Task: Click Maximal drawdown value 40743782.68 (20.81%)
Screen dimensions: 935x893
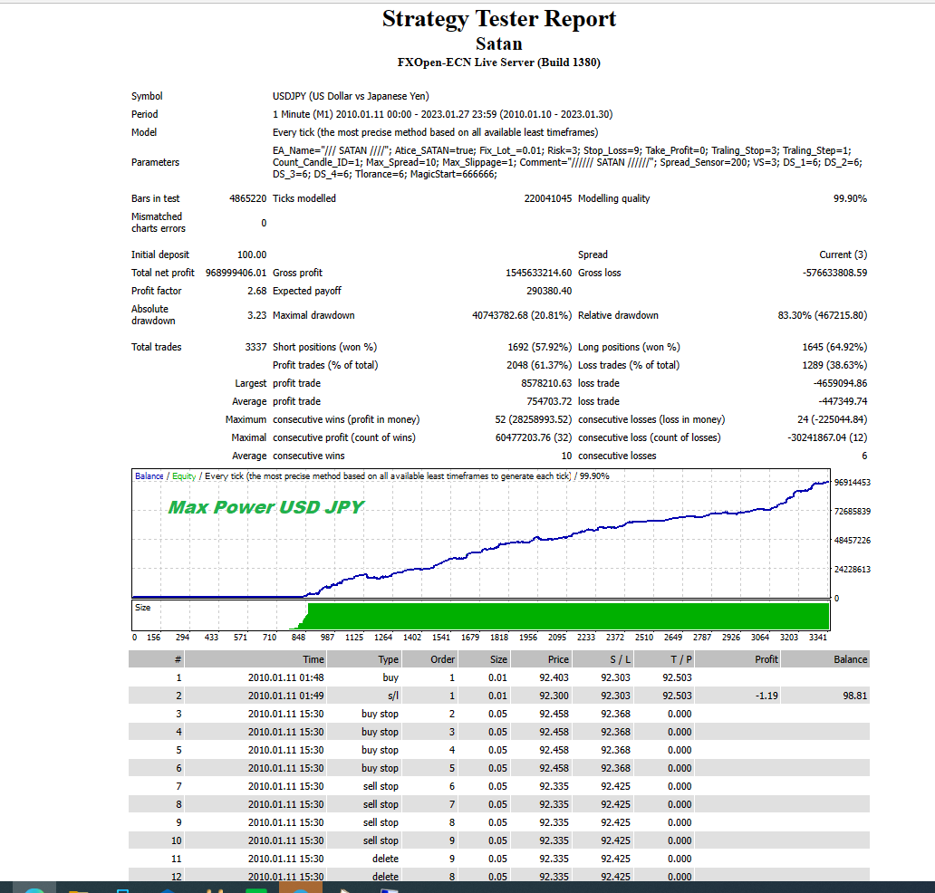Action: click(522, 315)
